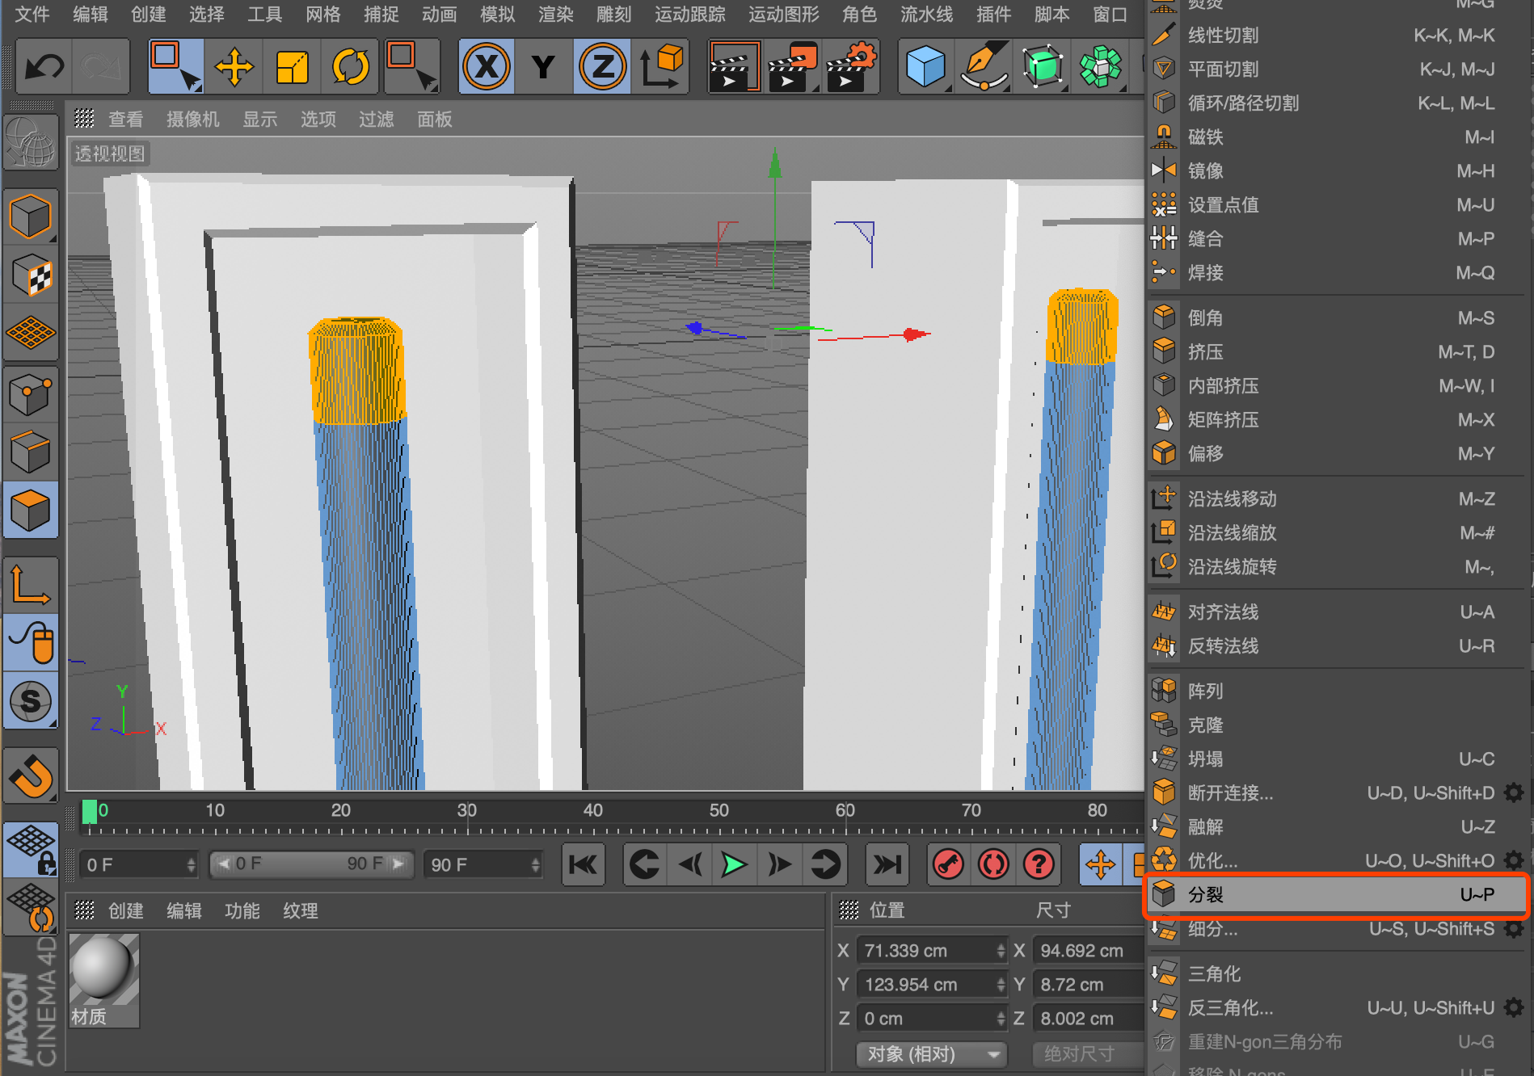Screen dimensions: 1534x1076
Task: Switch to Polygons mode
Action: 31,511
